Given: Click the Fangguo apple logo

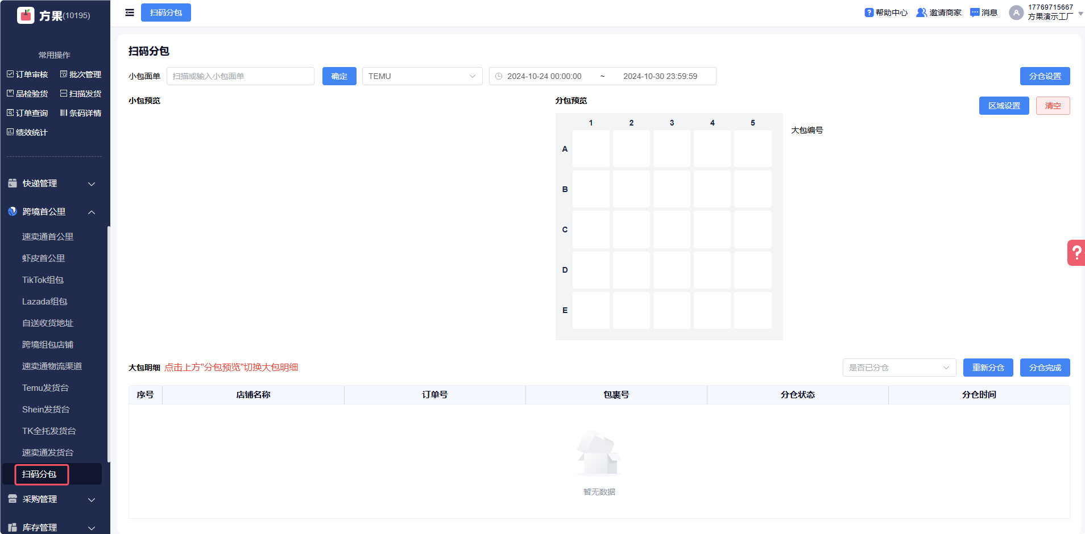Looking at the screenshot, I should point(26,15).
